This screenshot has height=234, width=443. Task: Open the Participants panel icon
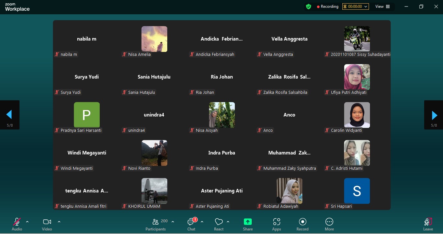coord(156,222)
